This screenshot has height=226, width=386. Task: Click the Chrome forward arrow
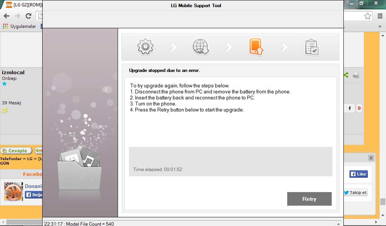17,16
